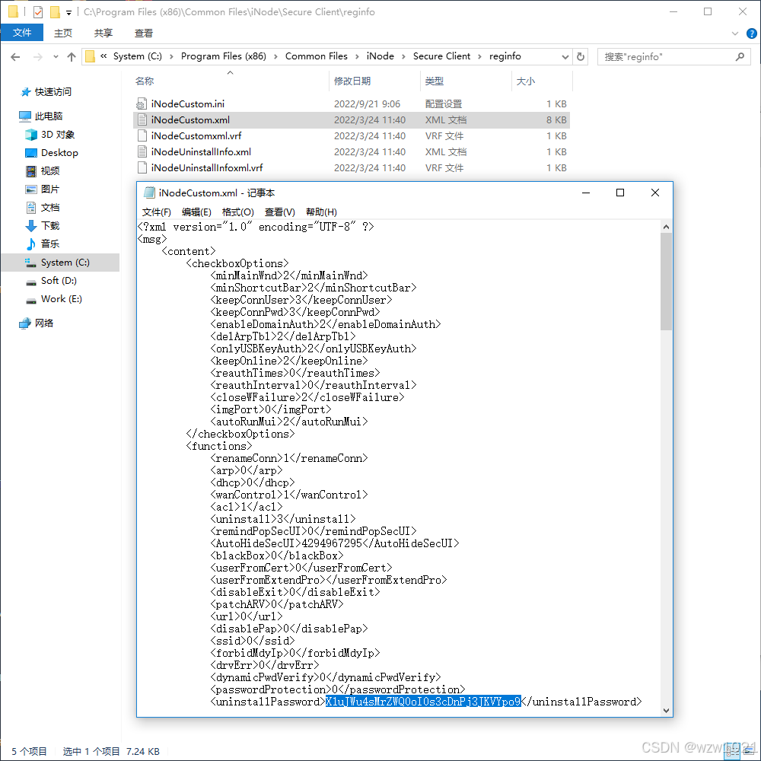Select the iNodeCustom.ini file icon
The image size is (761, 761).
(142, 103)
